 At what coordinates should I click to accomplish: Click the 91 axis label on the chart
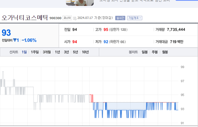[x=182, y=123]
